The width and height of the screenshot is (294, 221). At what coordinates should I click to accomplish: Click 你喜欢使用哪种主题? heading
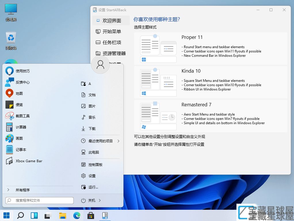[156, 19]
